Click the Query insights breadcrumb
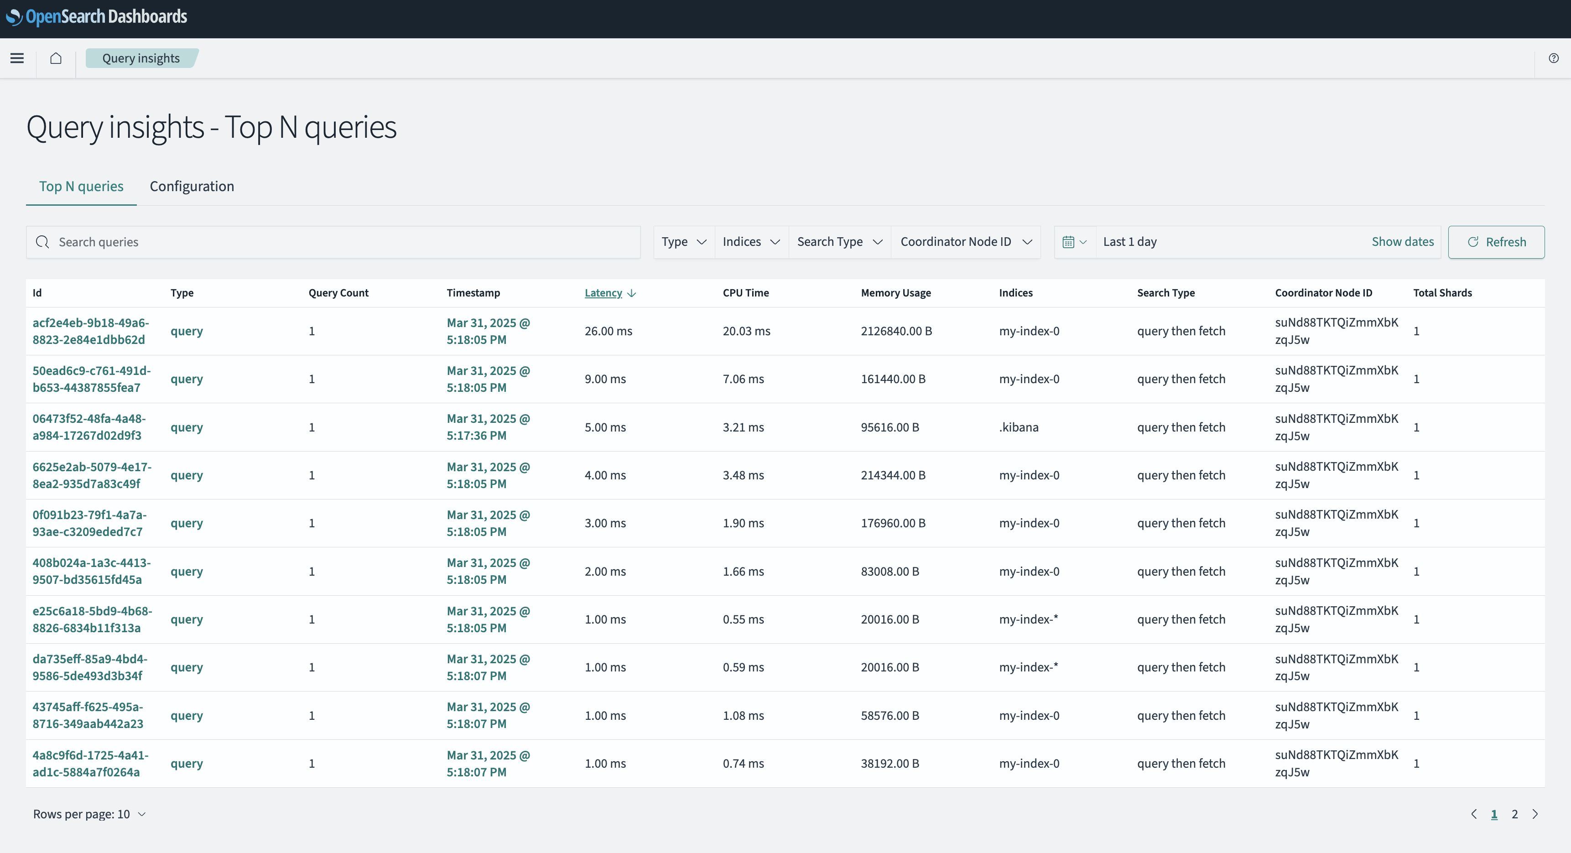 click(141, 58)
